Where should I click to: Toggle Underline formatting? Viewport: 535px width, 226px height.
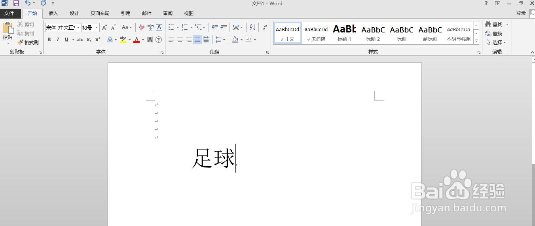point(66,40)
